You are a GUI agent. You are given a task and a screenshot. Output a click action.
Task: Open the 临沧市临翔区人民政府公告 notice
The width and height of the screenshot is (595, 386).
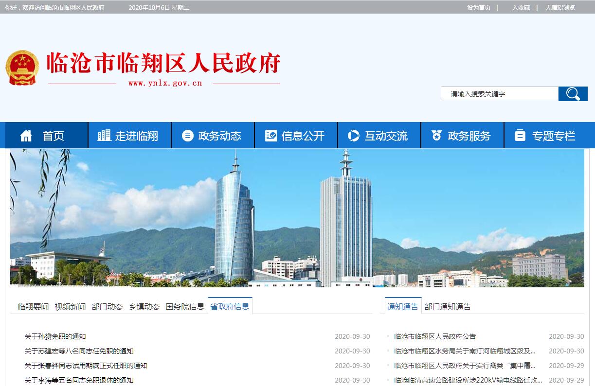click(435, 336)
